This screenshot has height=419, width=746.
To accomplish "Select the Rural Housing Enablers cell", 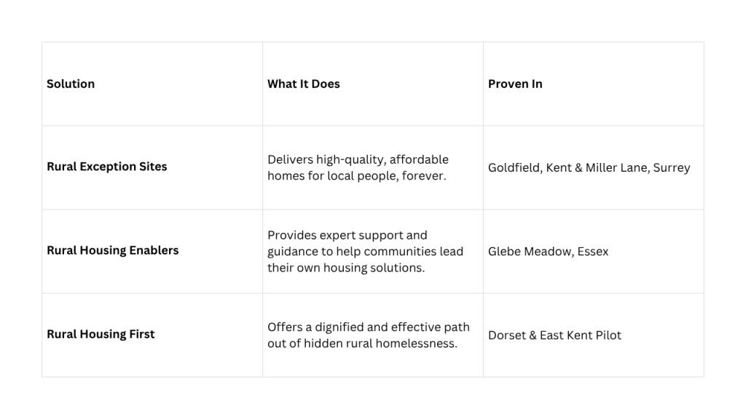I will point(112,250).
